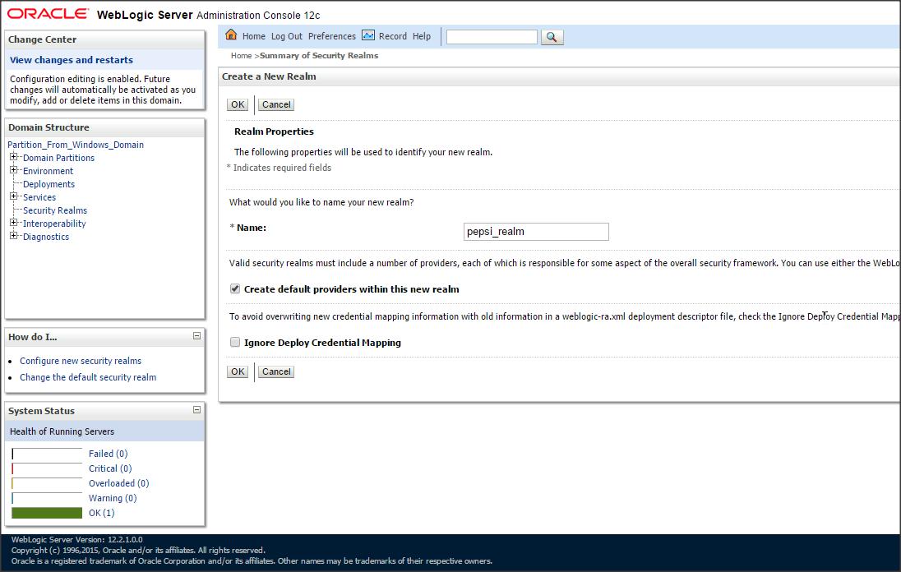
Task: Expand Services tree node
Action: point(14,196)
